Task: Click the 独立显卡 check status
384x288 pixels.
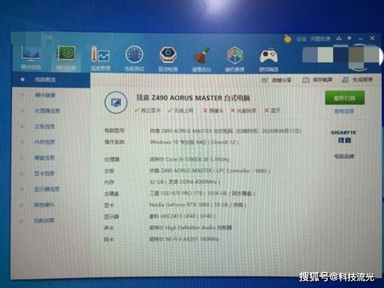Action: 147,111
